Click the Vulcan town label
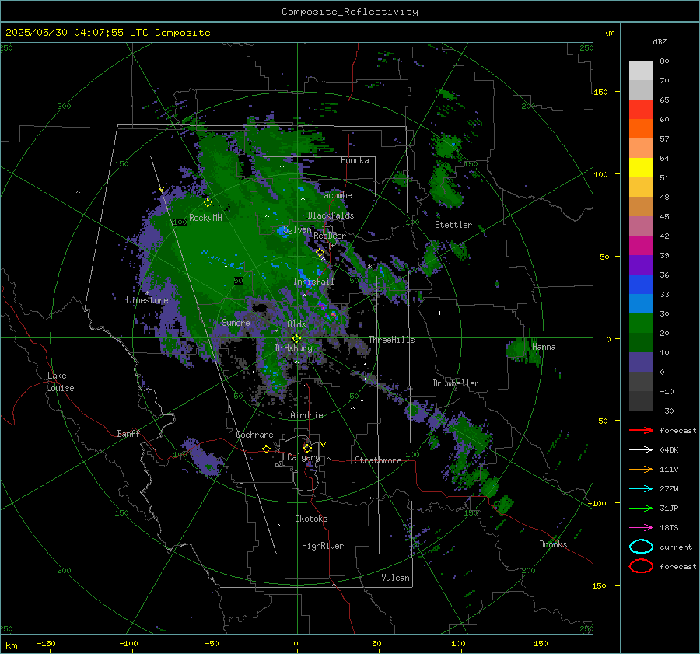The width and height of the screenshot is (700, 654). [x=395, y=578]
